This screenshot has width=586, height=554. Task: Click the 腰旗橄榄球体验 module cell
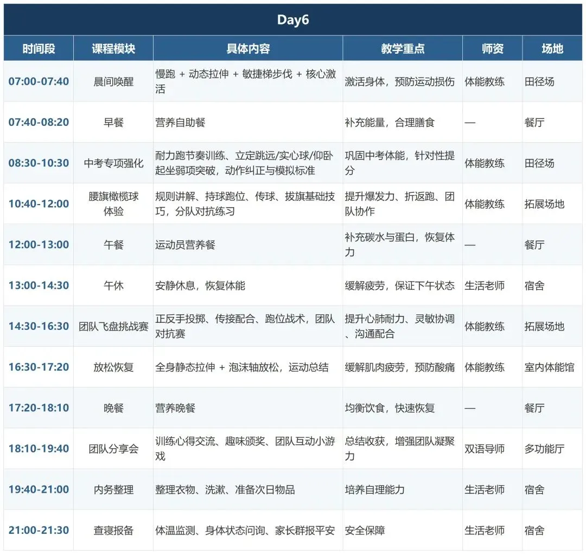112,204
